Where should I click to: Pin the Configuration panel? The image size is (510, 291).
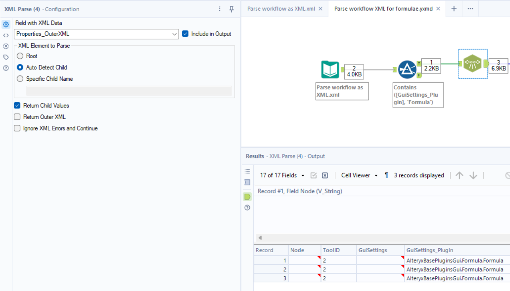pyautogui.click(x=231, y=8)
